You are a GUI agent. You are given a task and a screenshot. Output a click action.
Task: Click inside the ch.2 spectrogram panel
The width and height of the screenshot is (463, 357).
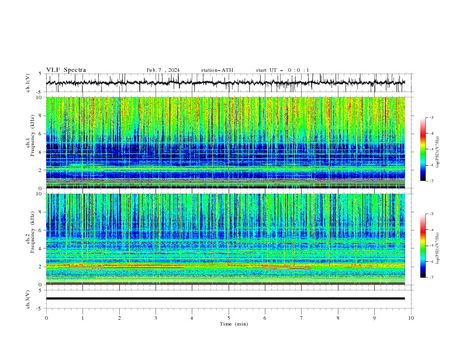tap(225, 239)
